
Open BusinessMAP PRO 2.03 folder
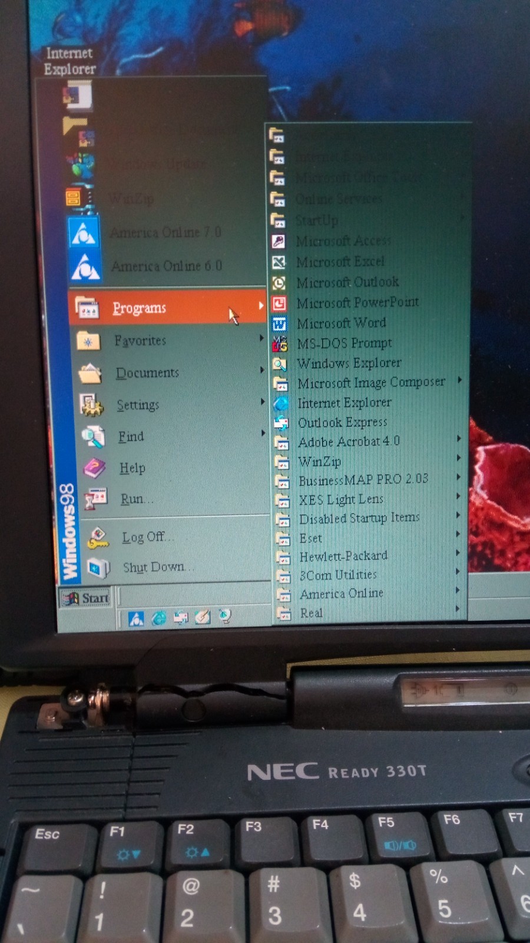[x=370, y=480]
